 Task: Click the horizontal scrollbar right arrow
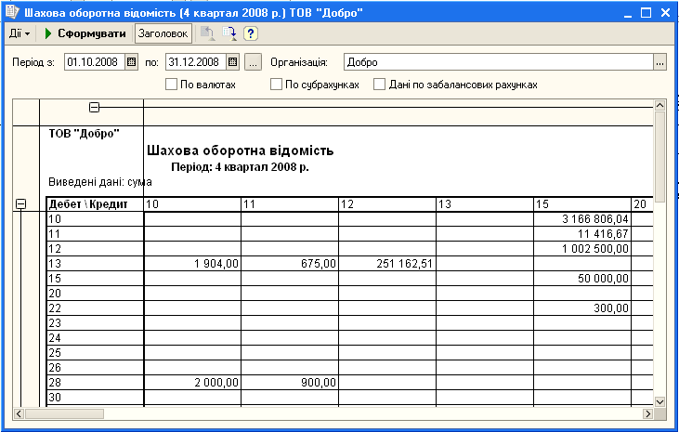(647, 413)
